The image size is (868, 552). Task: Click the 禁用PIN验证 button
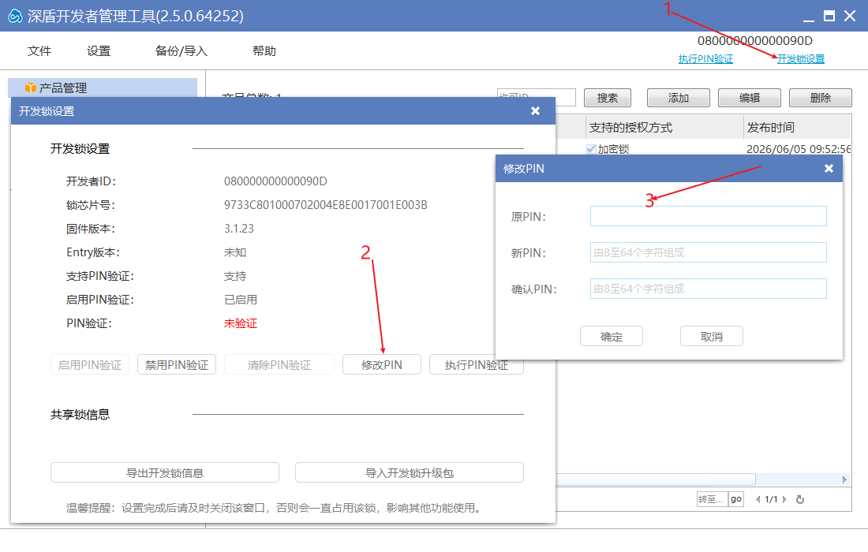pyautogui.click(x=177, y=364)
